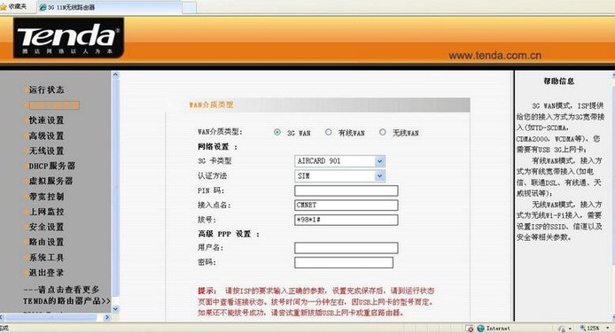
Task: Click the sidebar horizontal scrollbar right arrow
Action: [107, 318]
